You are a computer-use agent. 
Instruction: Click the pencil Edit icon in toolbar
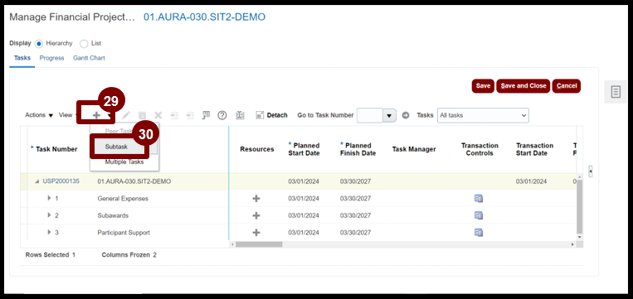126,115
